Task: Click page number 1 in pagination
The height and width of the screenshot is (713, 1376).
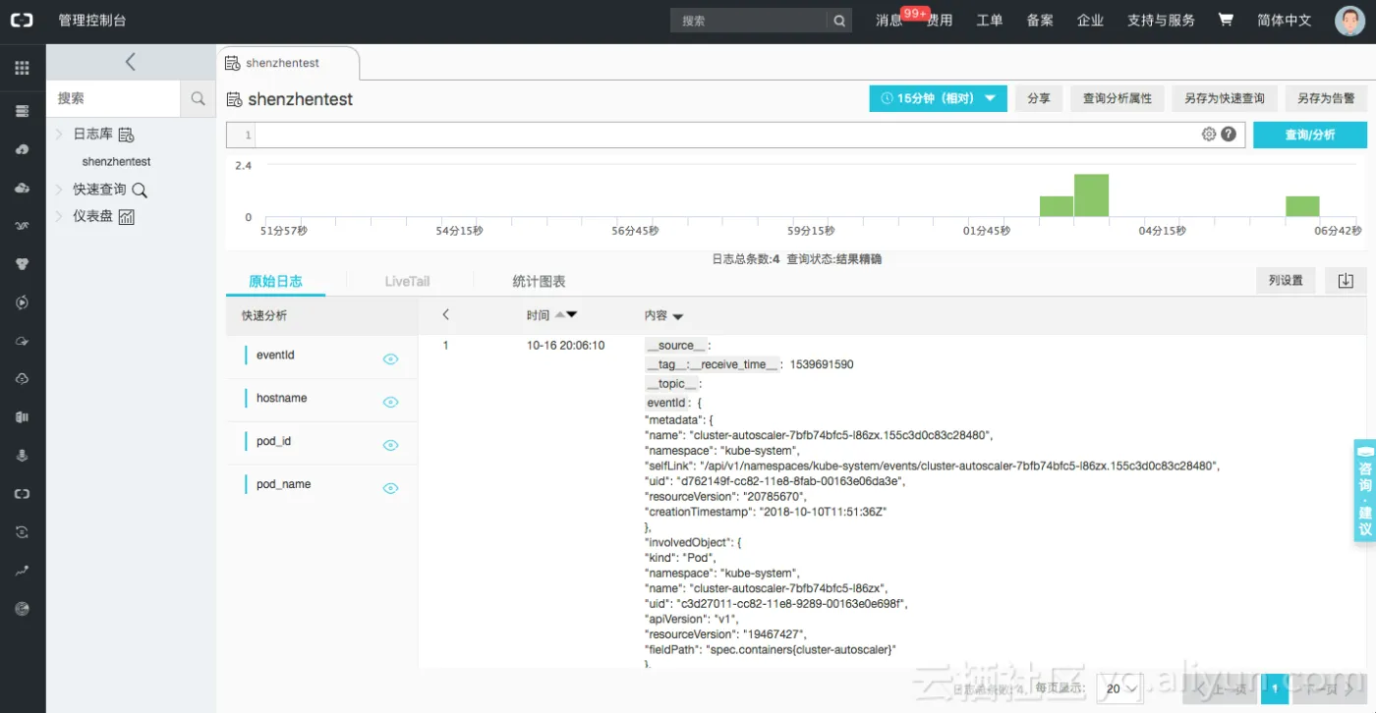Action: click(x=1275, y=689)
